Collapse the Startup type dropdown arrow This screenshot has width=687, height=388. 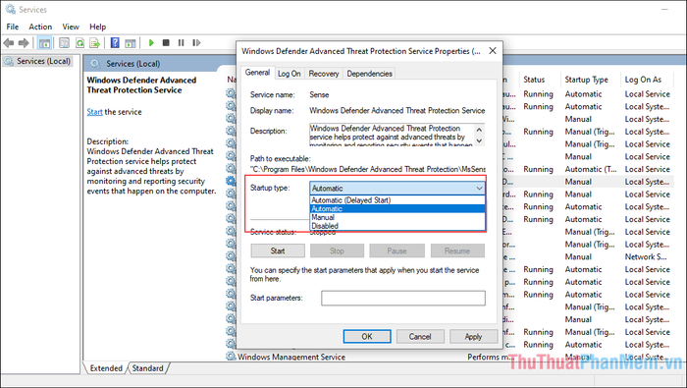click(479, 188)
